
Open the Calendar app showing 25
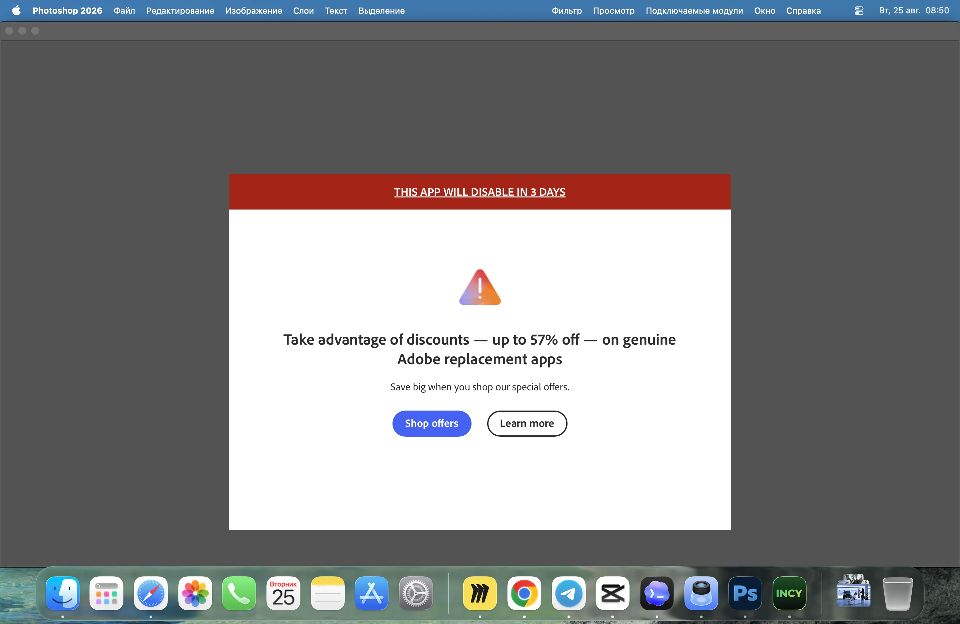pos(283,593)
